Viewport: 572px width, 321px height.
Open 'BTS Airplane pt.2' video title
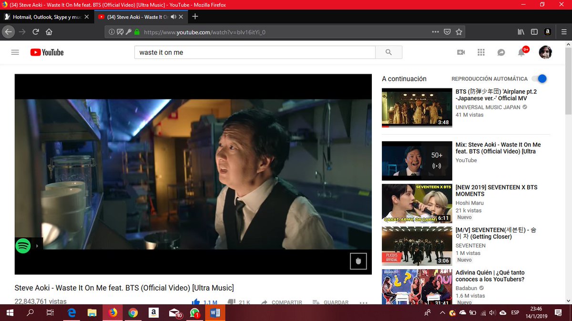coord(496,95)
